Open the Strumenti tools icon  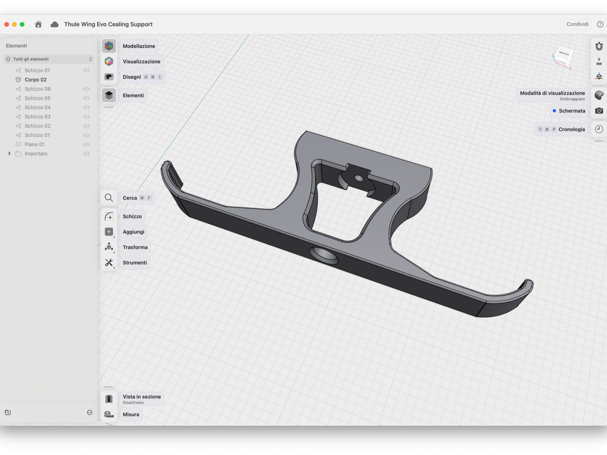pos(109,262)
